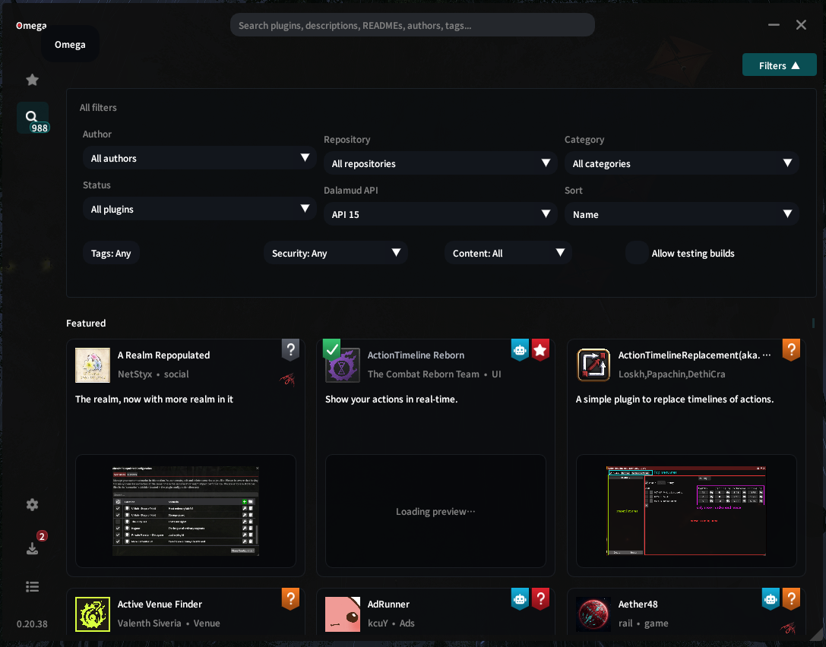Click author Valenth Siveria text

pyautogui.click(x=149, y=623)
